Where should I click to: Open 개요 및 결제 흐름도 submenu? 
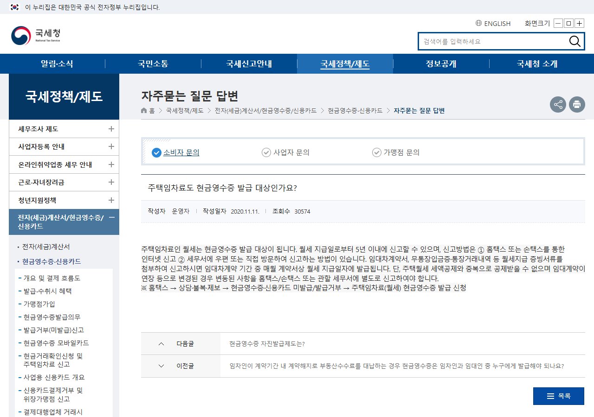(x=52, y=278)
